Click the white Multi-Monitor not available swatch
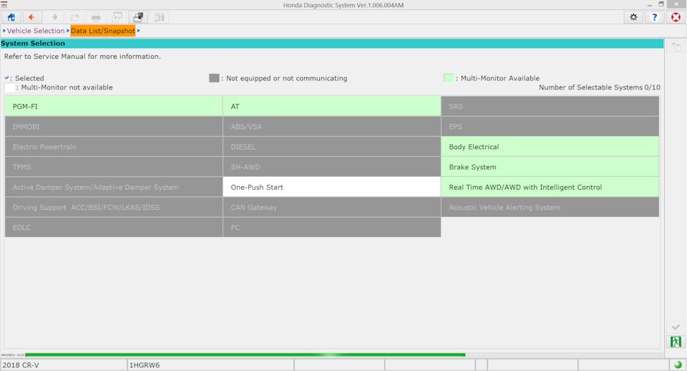Viewport: 687px width, 371px height. [x=9, y=87]
